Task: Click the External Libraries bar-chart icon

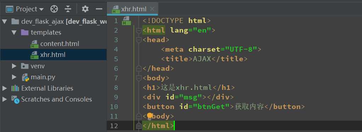Action: (15, 88)
